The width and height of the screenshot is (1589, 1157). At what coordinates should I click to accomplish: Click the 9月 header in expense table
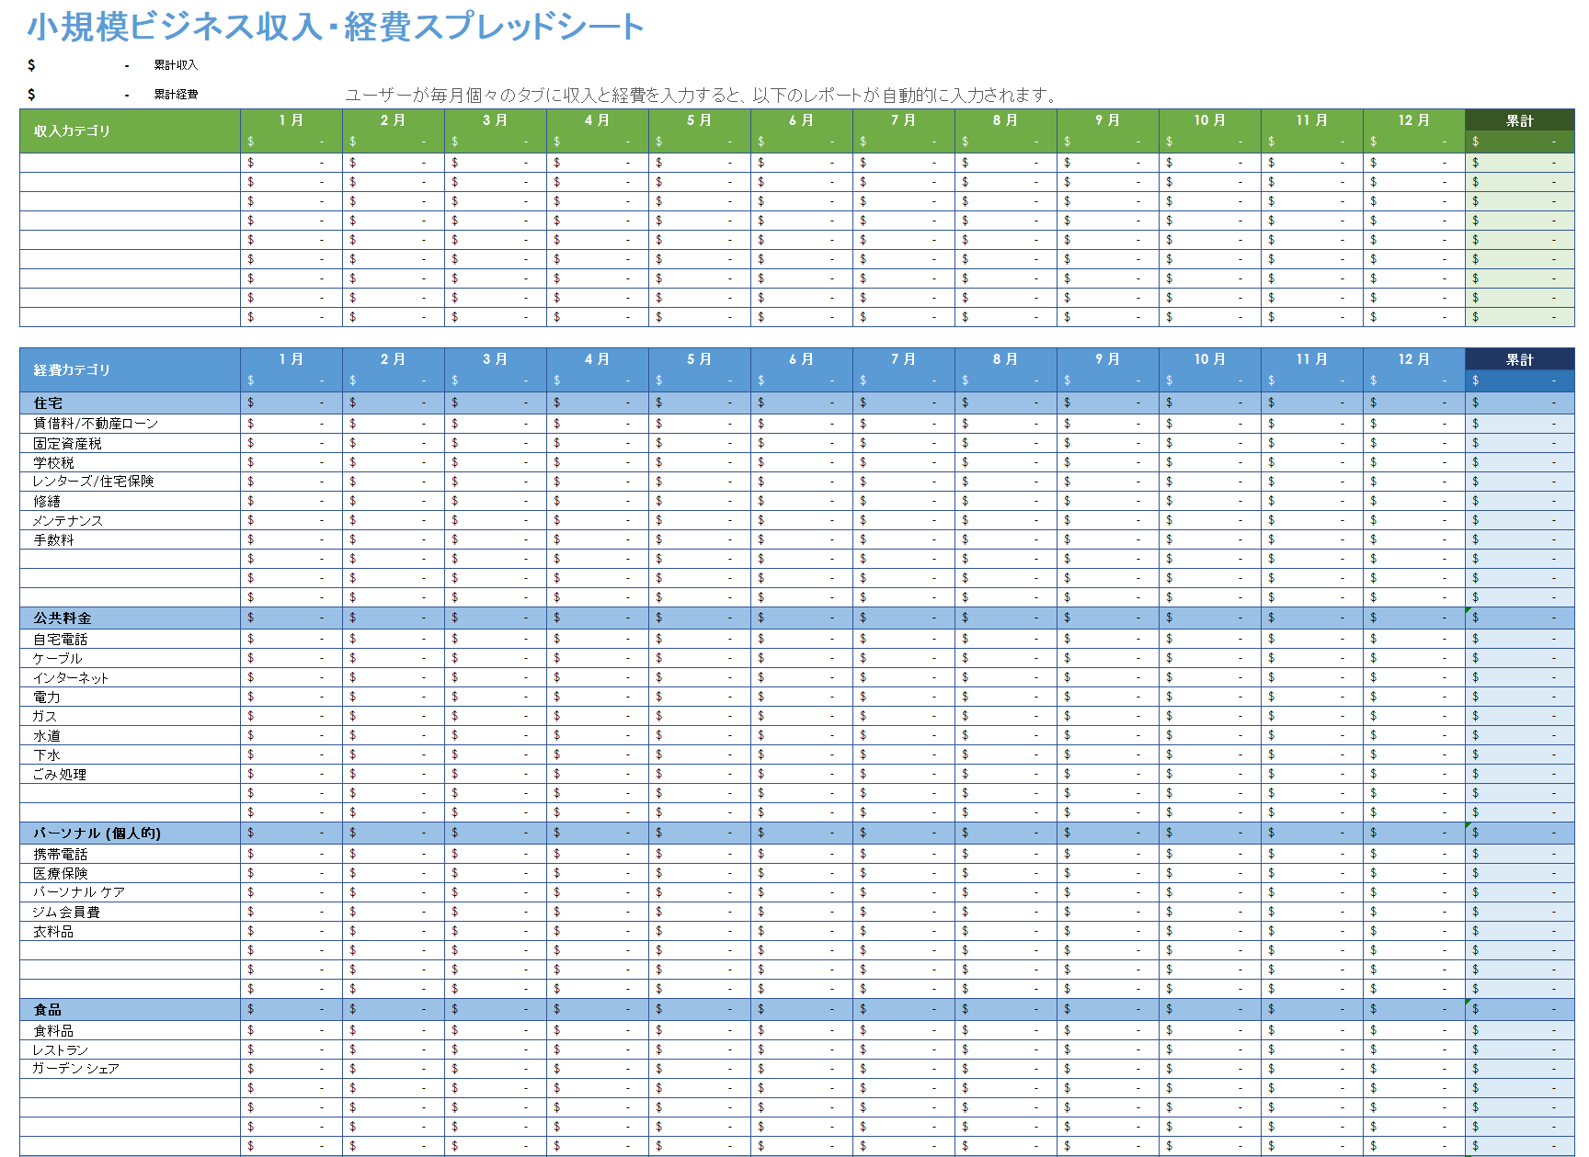click(1108, 359)
